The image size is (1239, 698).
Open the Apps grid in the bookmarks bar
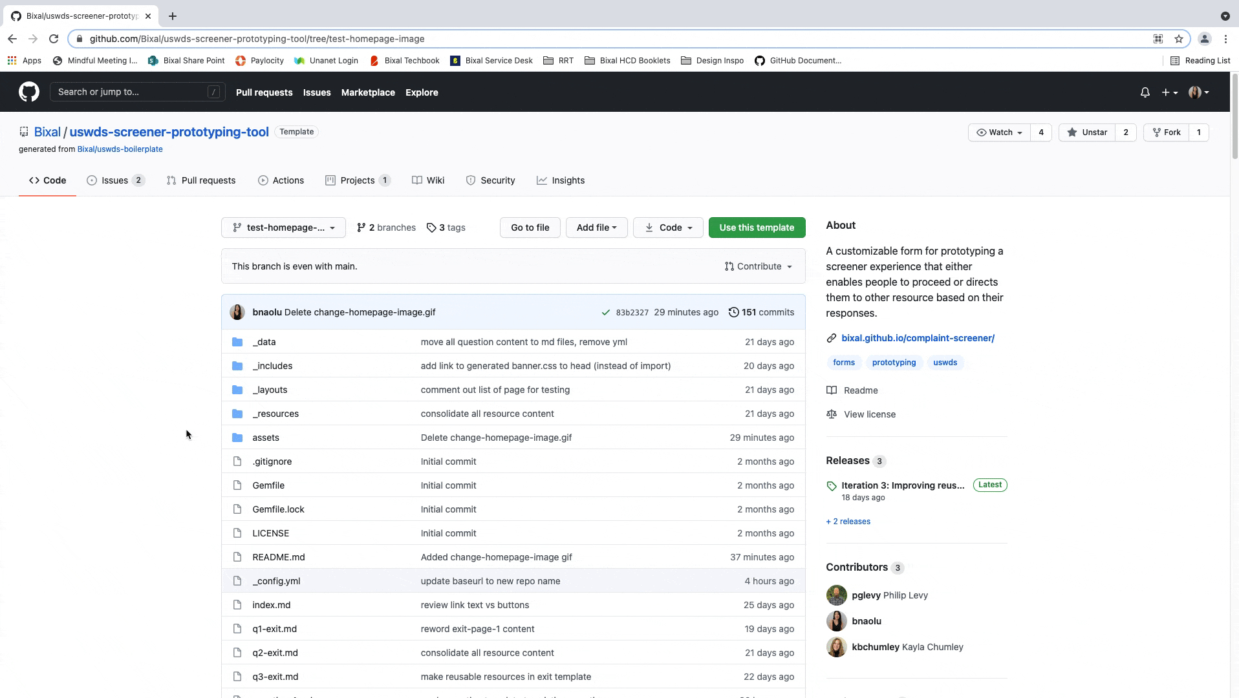pos(25,61)
